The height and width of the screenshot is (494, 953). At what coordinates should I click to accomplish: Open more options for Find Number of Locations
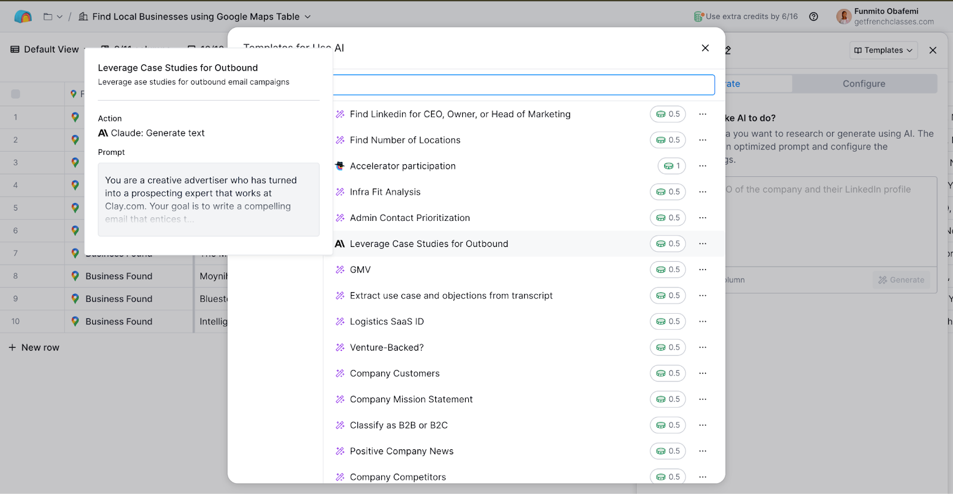click(703, 140)
